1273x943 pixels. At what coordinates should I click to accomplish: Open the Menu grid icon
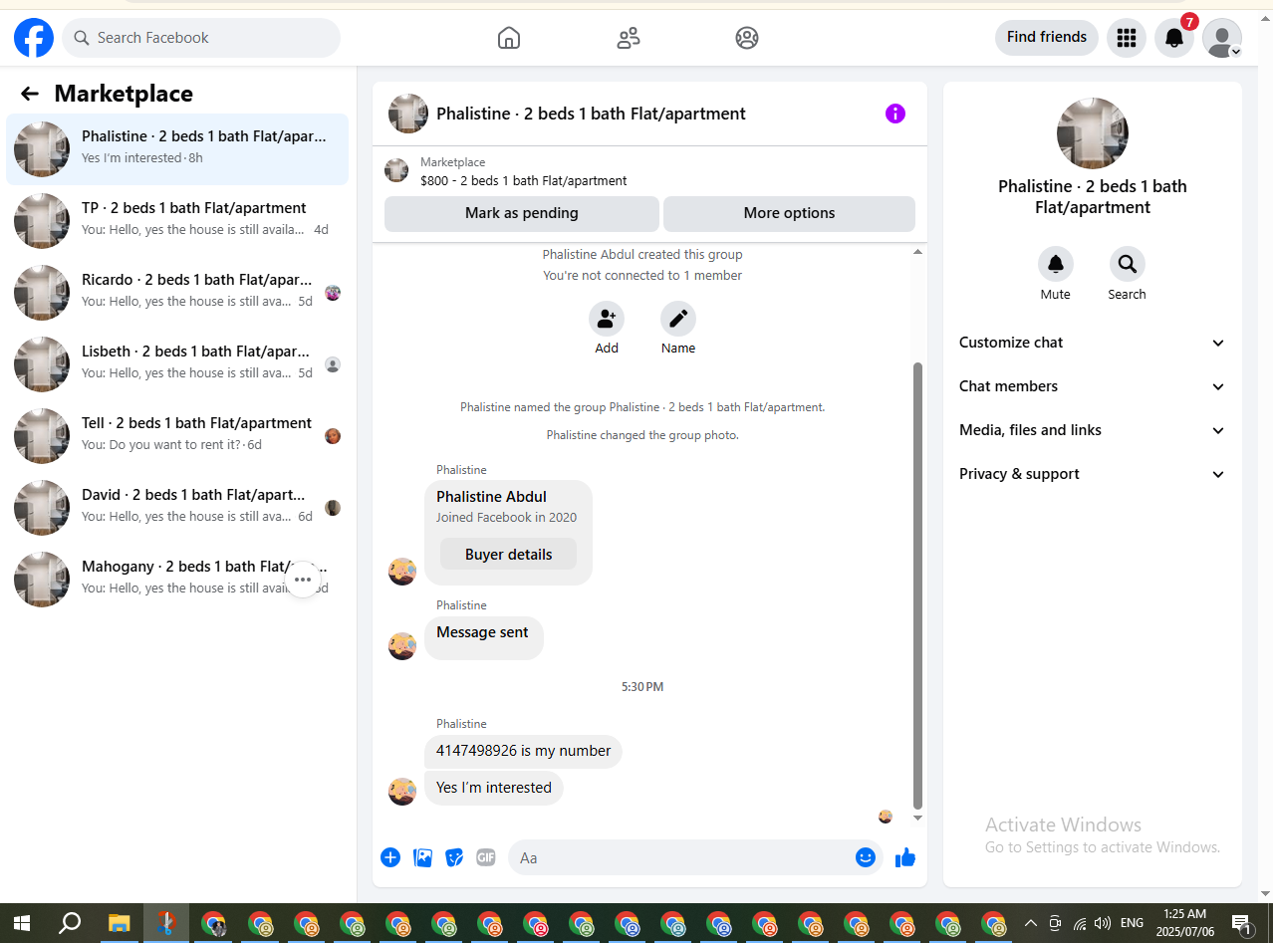point(1127,38)
